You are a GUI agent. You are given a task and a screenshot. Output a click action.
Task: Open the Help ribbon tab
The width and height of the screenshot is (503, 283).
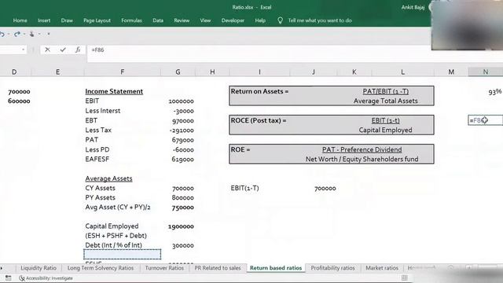260,20
